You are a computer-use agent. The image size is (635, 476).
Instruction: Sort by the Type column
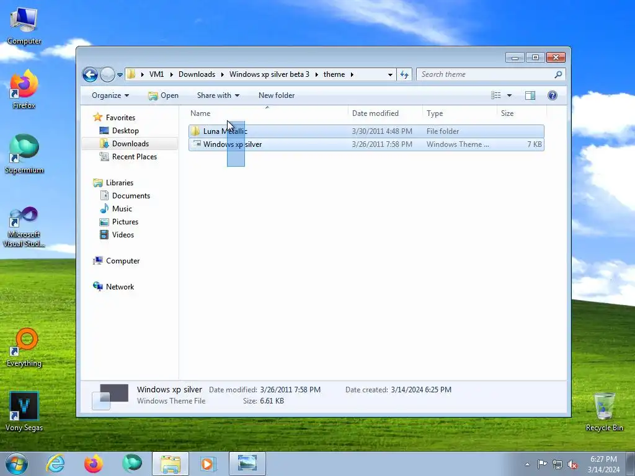click(x=460, y=113)
